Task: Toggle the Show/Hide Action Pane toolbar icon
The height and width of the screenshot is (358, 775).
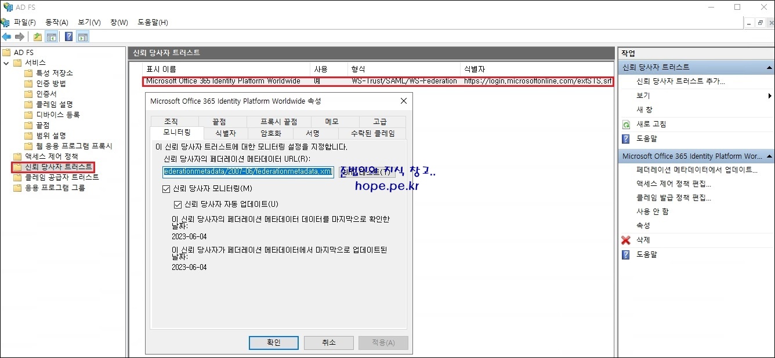Action: coord(82,37)
